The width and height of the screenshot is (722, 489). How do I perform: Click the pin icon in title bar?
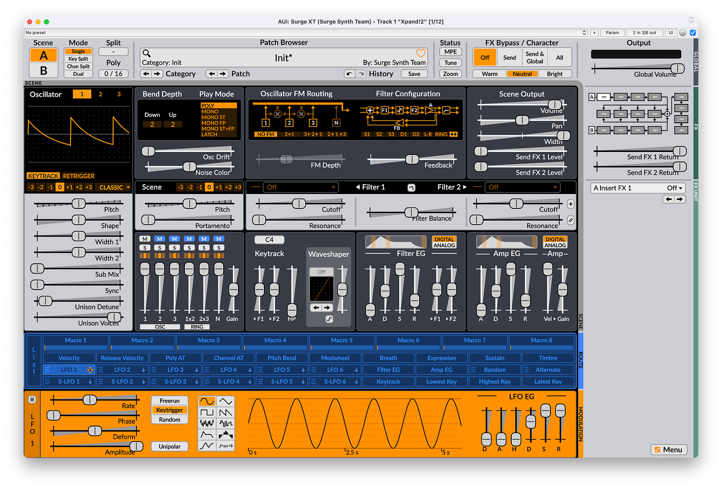coord(691,21)
